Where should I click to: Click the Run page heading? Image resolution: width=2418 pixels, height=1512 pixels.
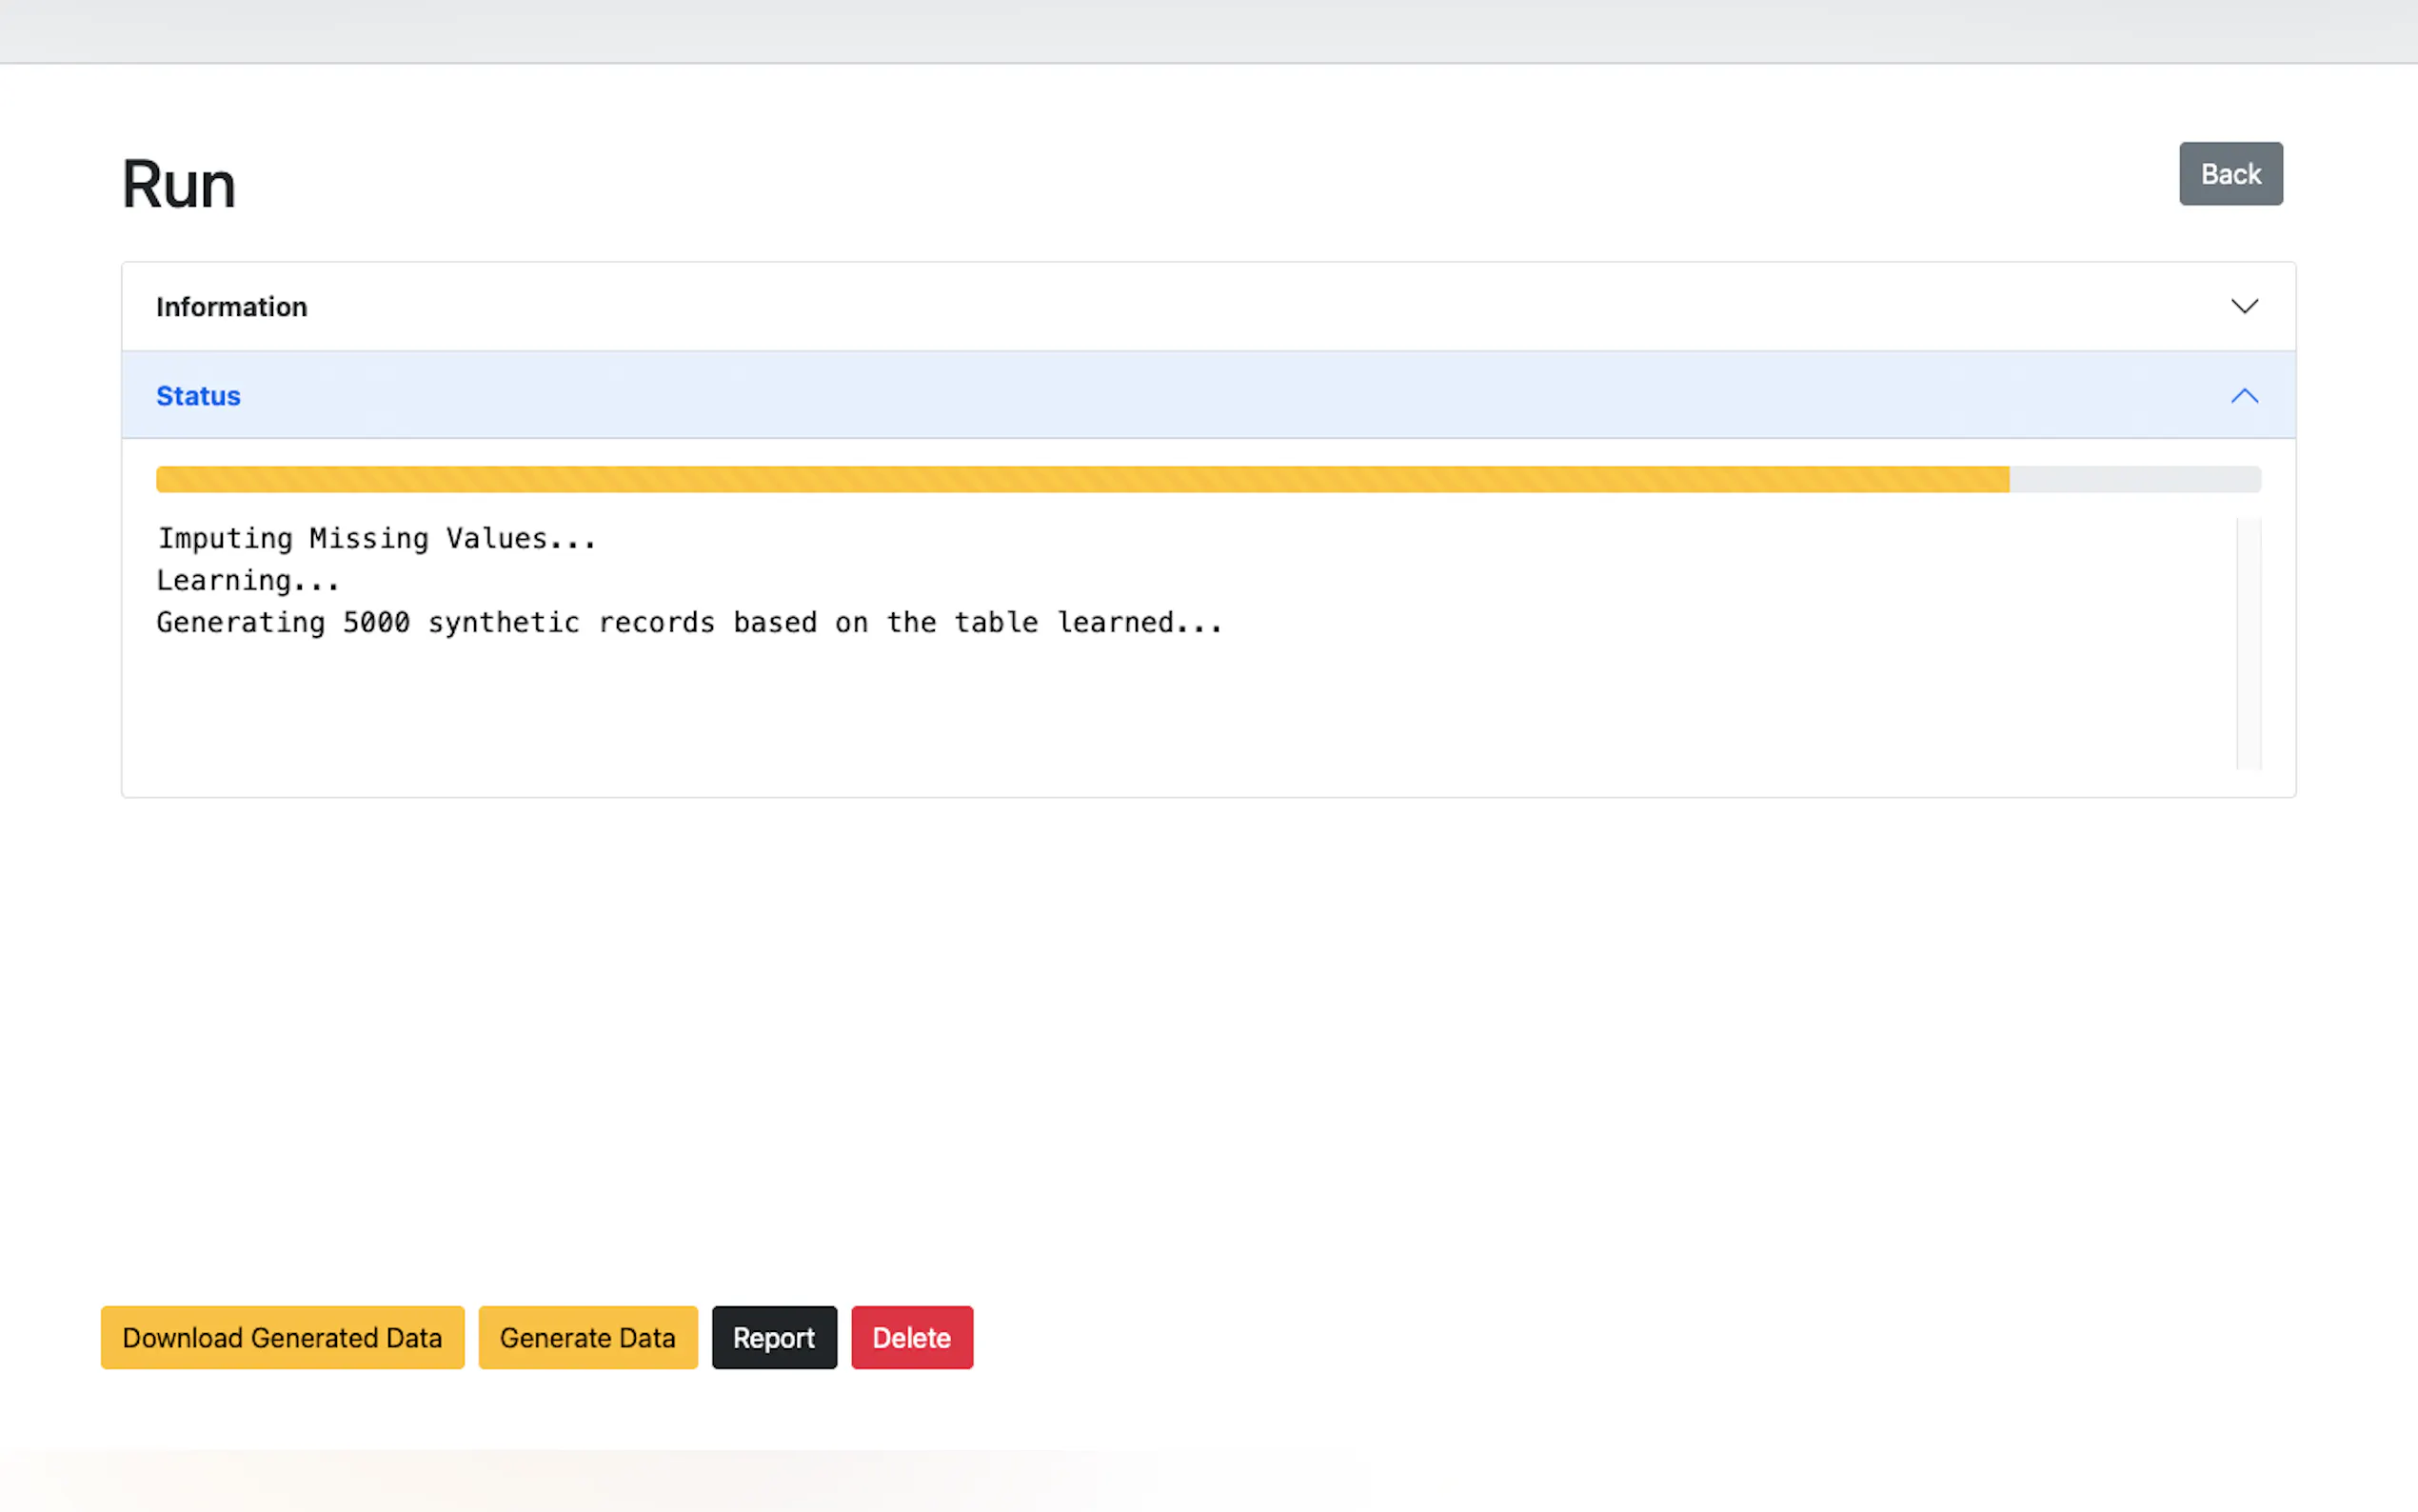[179, 185]
